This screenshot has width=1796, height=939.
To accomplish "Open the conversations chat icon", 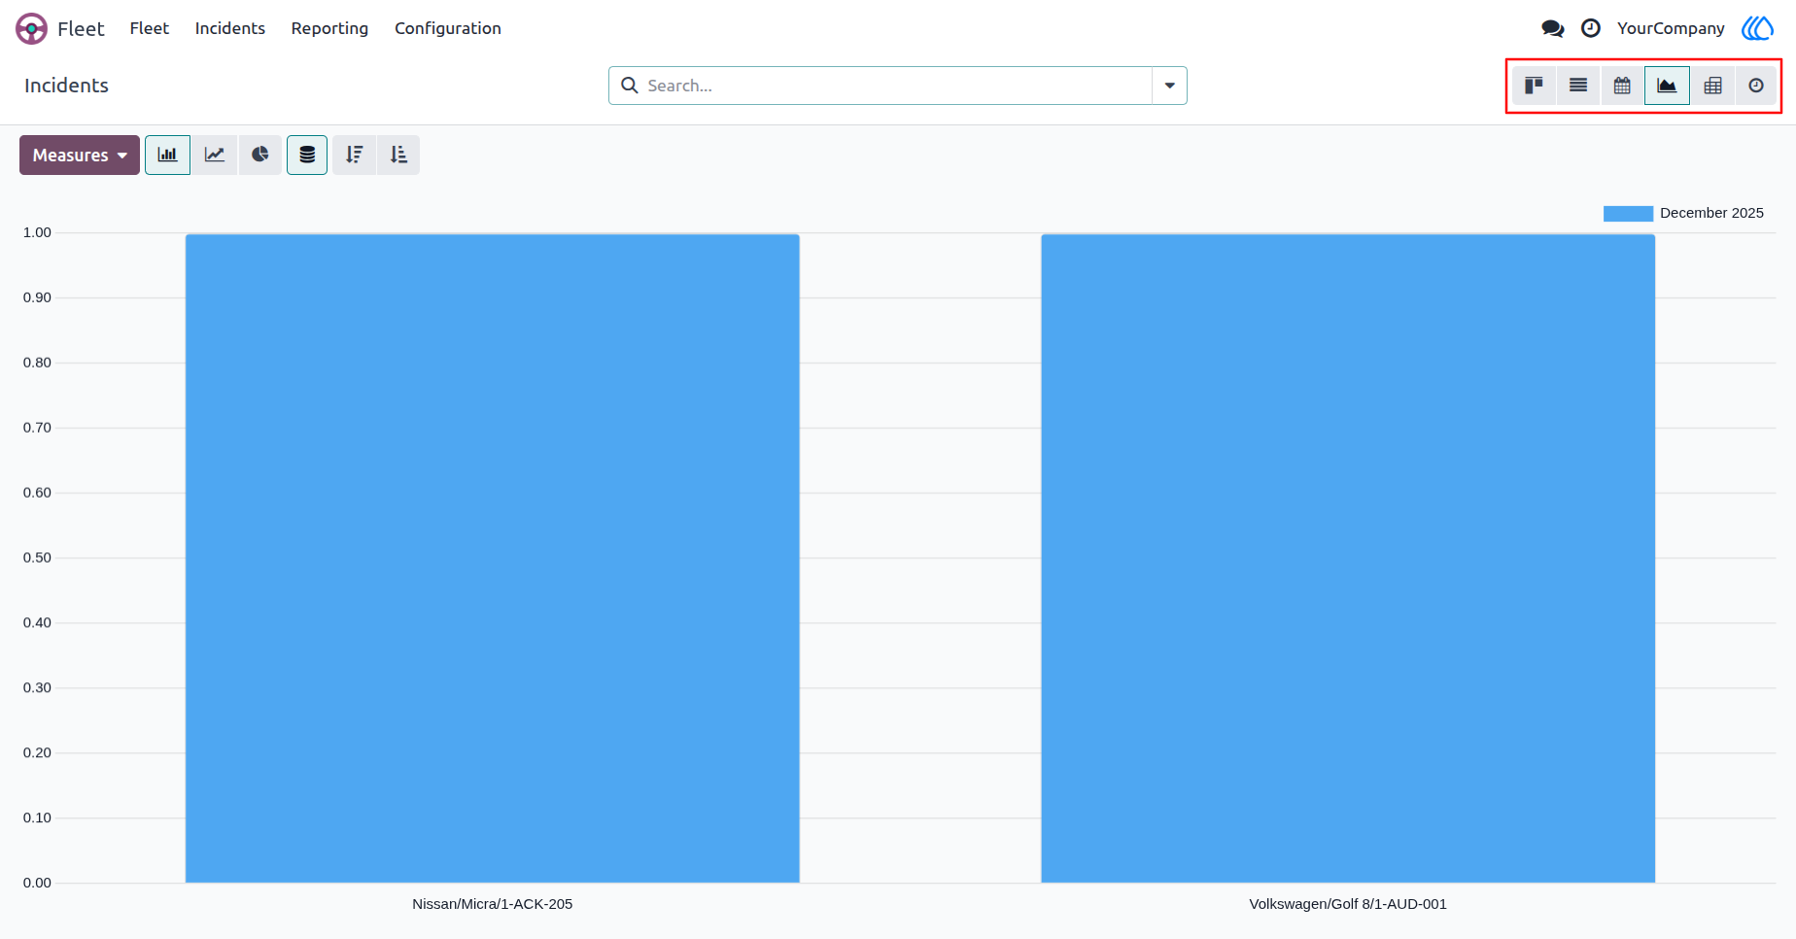I will [1552, 28].
